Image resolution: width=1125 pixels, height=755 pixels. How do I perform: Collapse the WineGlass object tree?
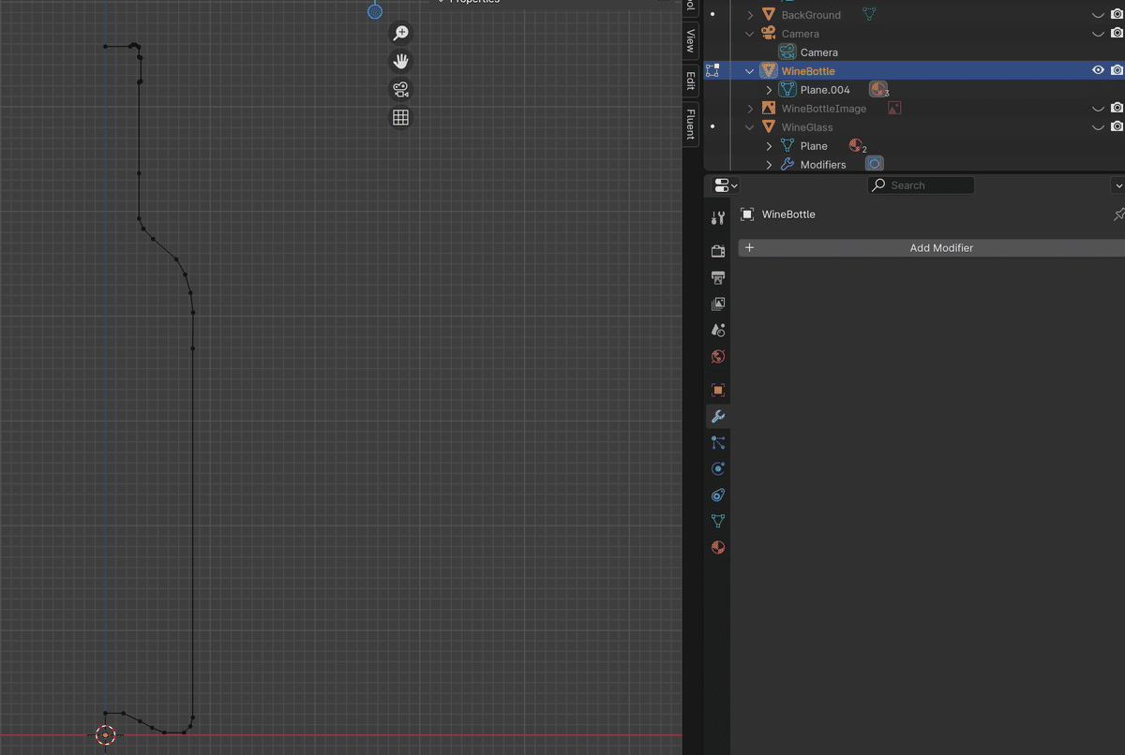coord(750,127)
